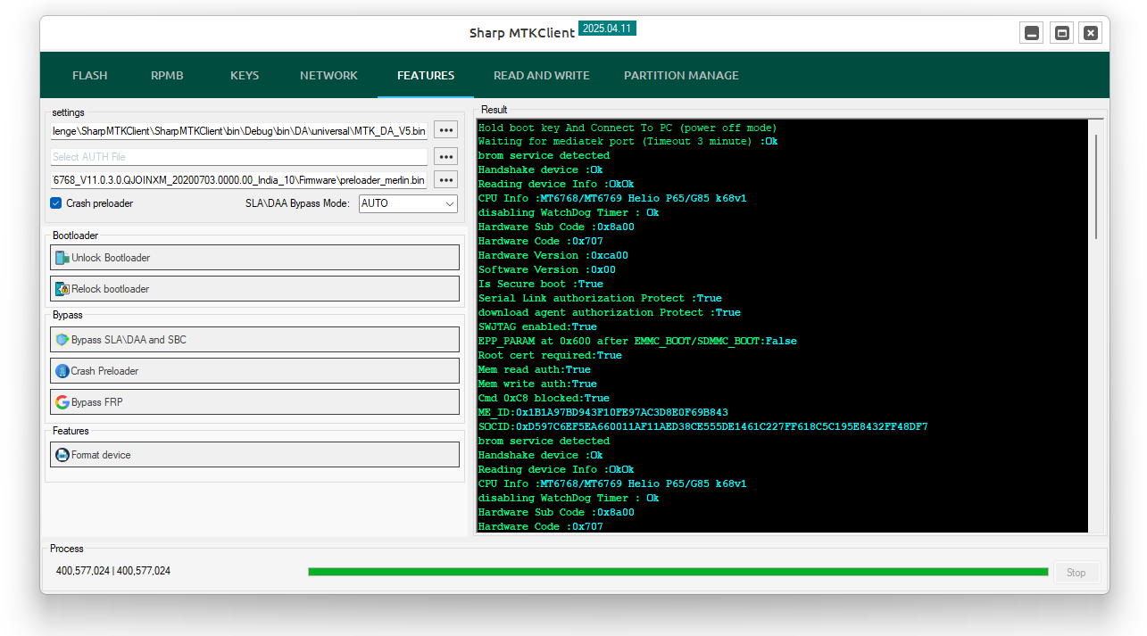Uncheck the Crash preloader checkbox
The image size is (1147, 636).
(56, 203)
